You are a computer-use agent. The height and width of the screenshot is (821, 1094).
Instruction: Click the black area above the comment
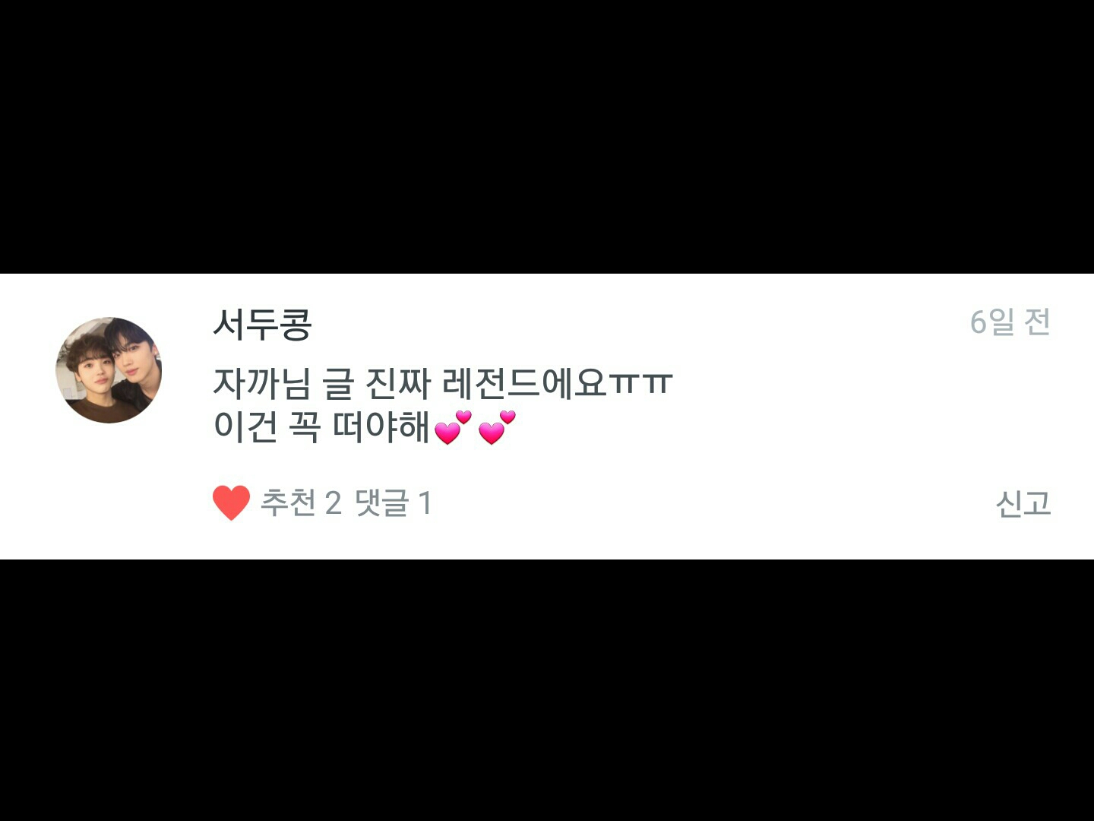coord(547,137)
